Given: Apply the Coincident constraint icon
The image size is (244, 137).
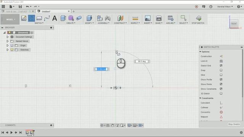Looking at the screenshot, I should point(221,103).
